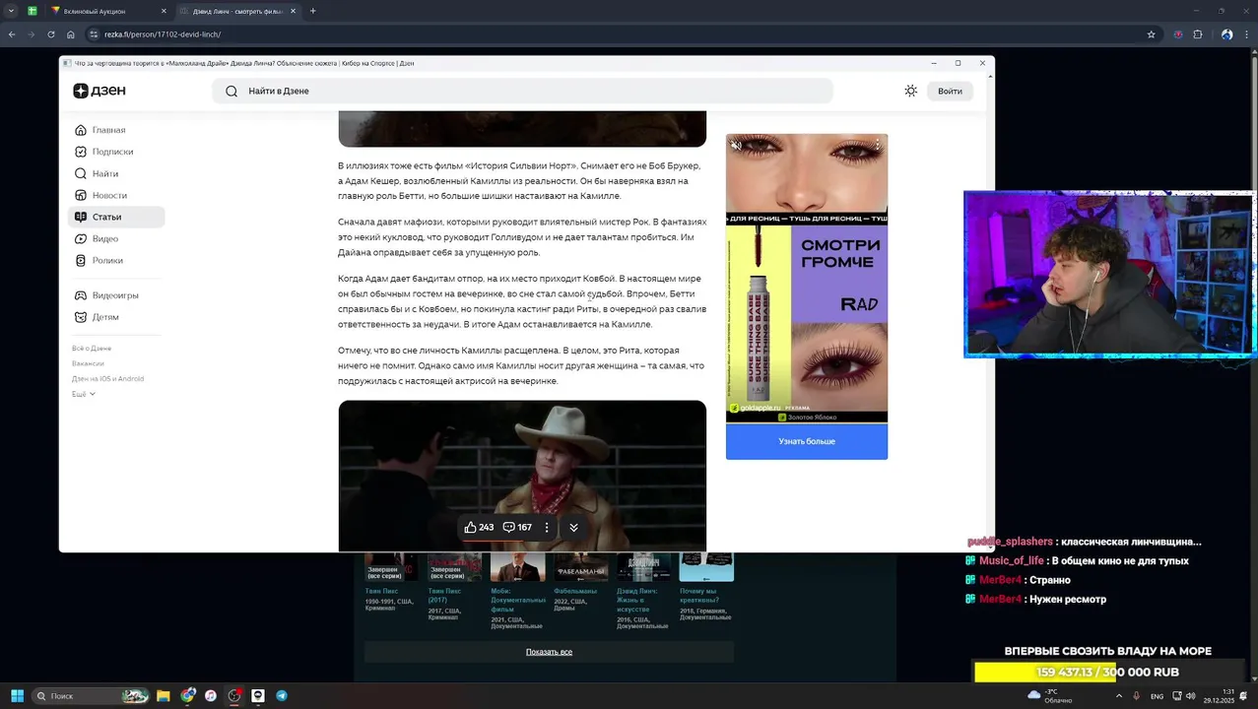Image resolution: width=1258 pixels, height=709 pixels.
Task: Click the double-chevron scroll-down icon
Action: [573, 527]
